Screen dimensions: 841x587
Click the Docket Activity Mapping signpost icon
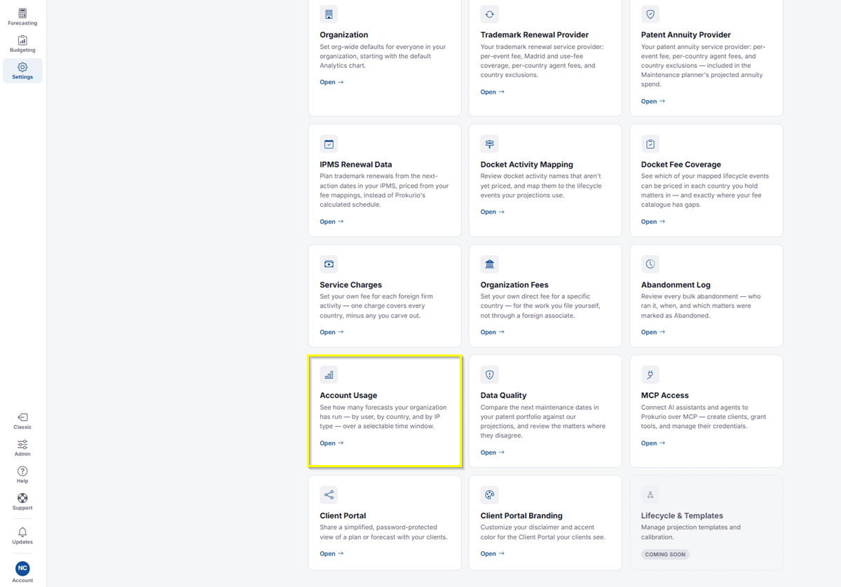(x=489, y=144)
